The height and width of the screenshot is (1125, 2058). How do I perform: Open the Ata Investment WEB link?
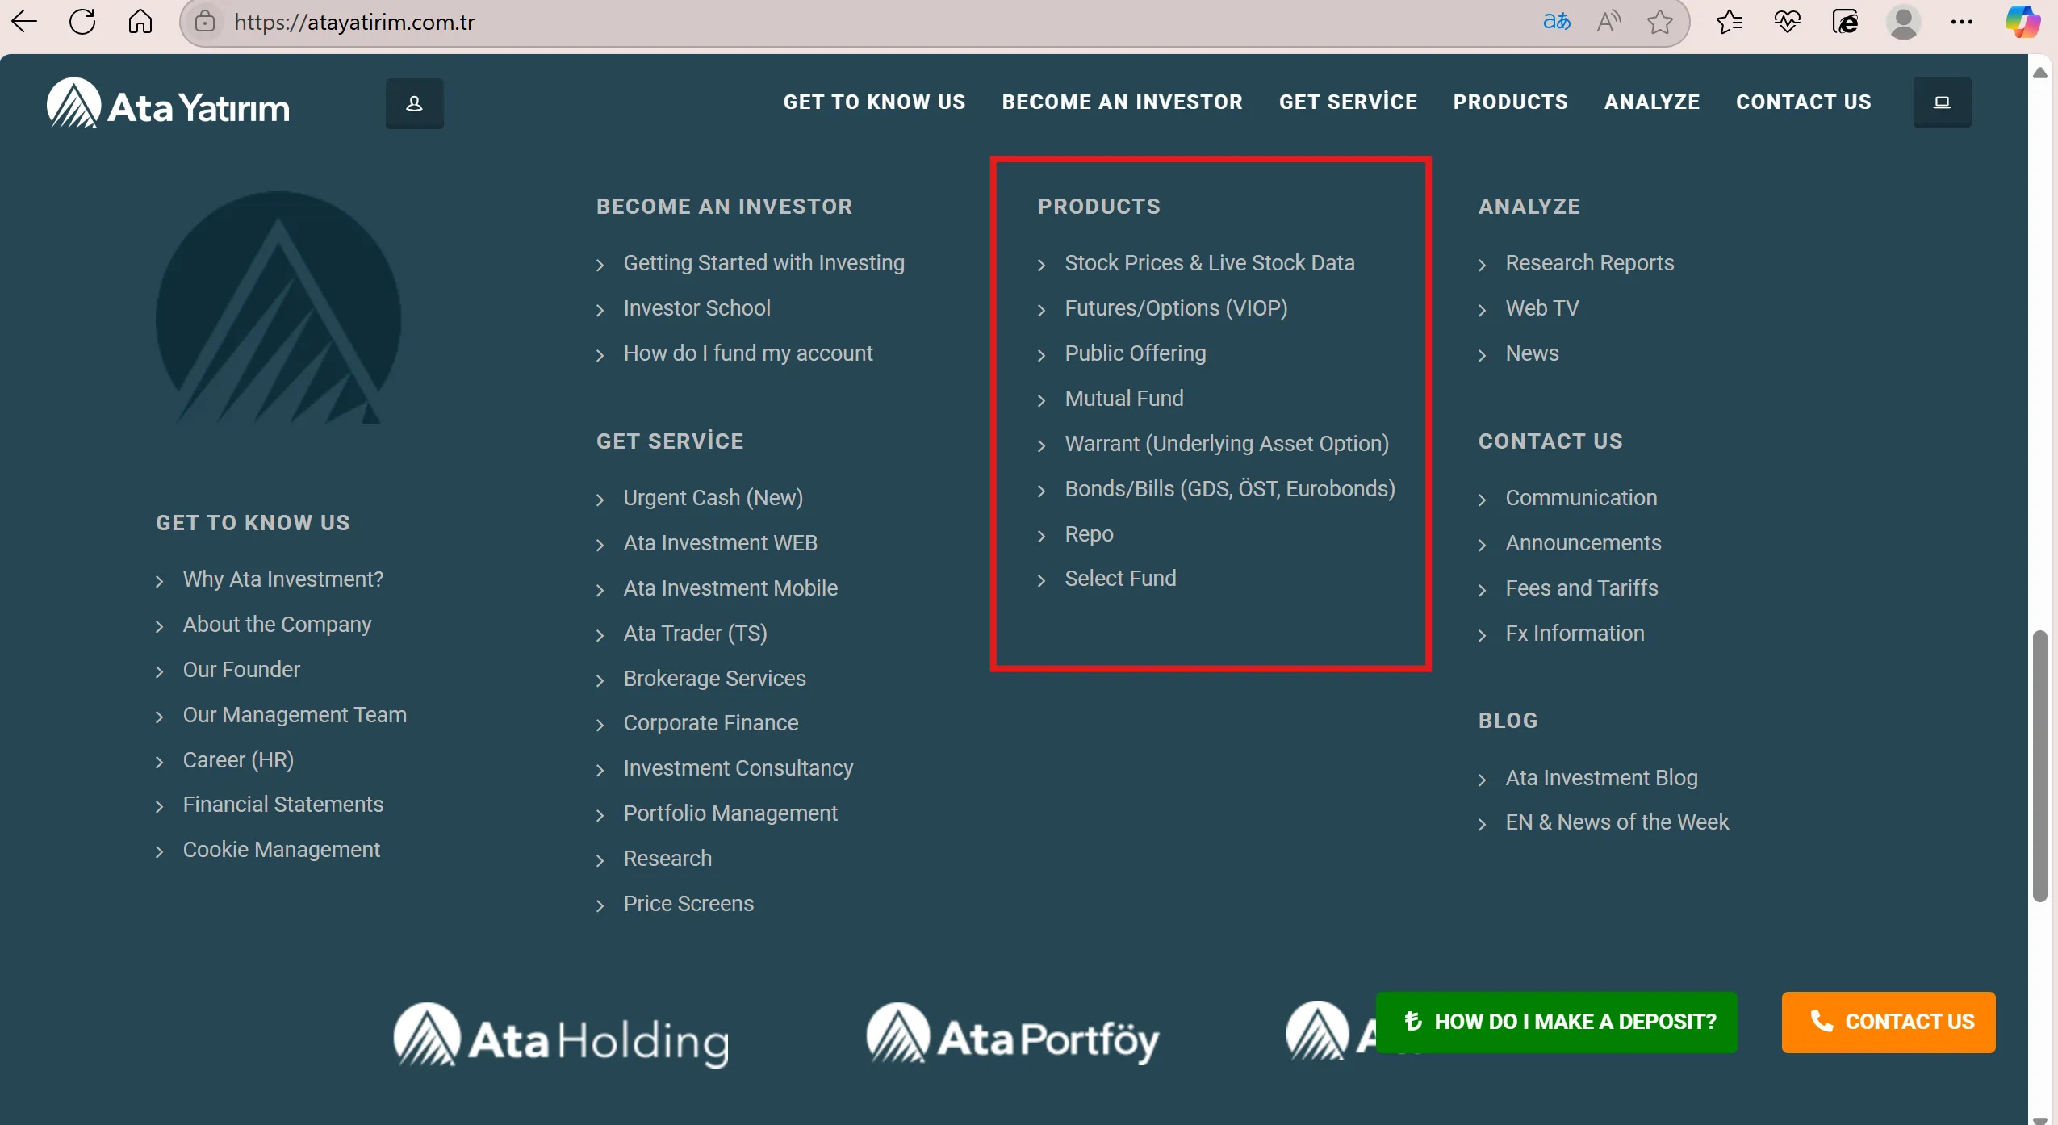pyautogui.click(x=720, y=543)
